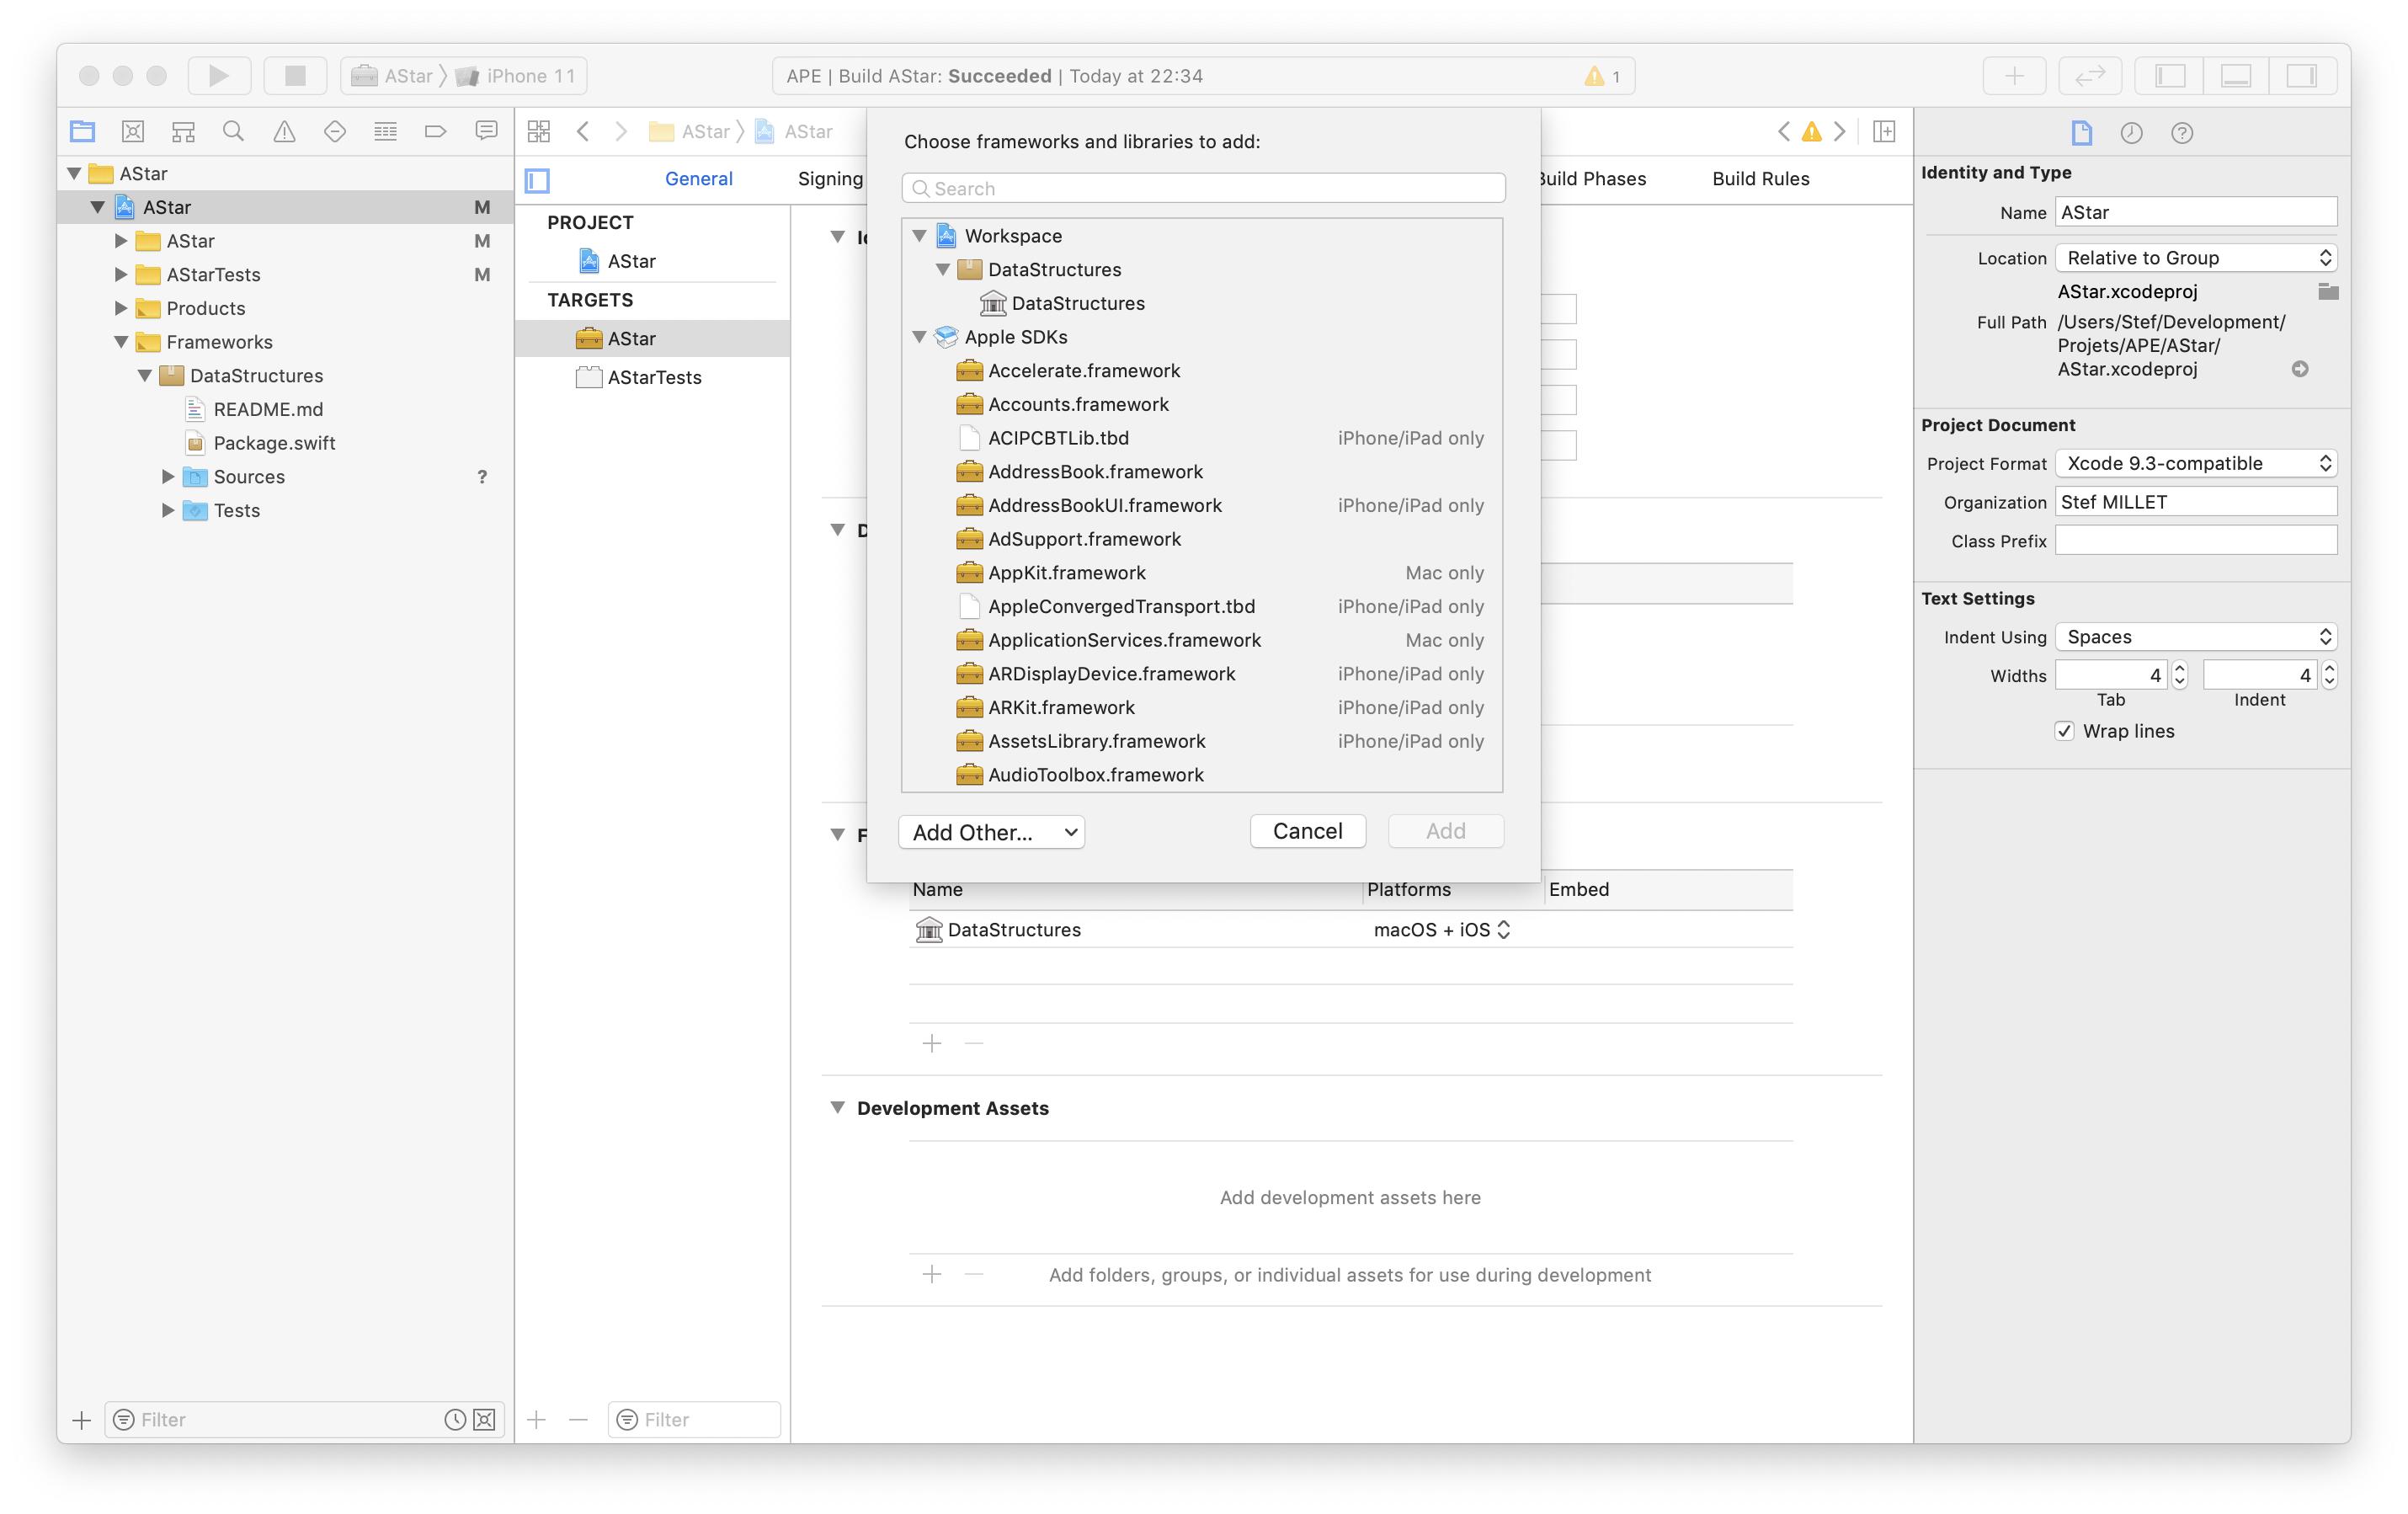Open the Add Other… dropdown
Screen dimensions: 2408x1514
(990, 832)
